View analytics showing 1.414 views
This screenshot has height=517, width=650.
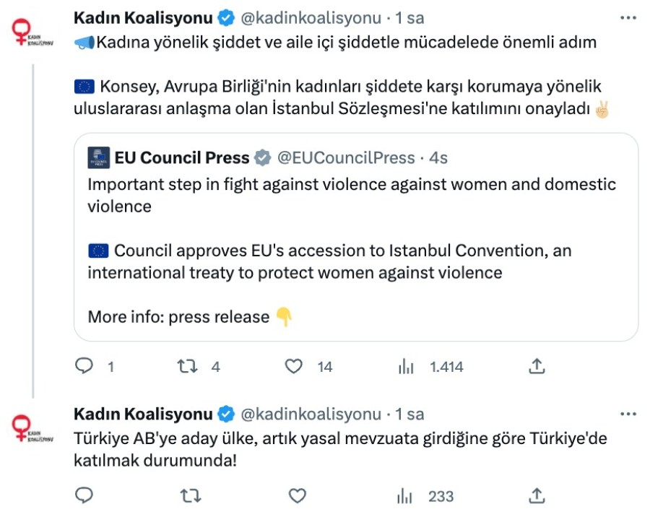[406, 367]
